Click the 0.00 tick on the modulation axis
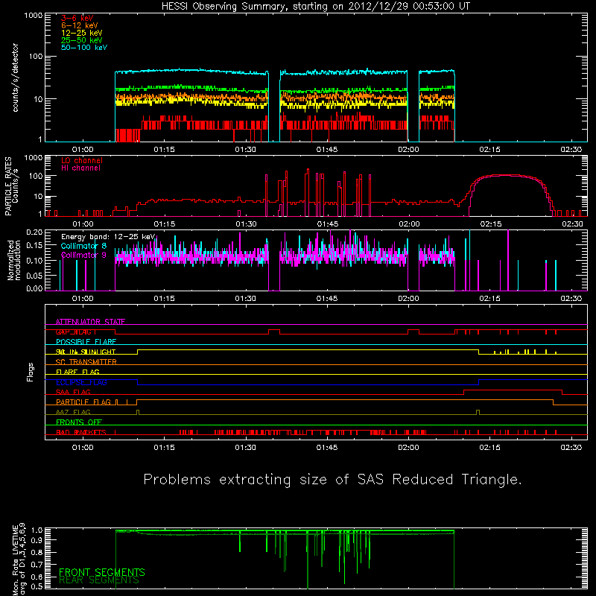 (34, 288)
